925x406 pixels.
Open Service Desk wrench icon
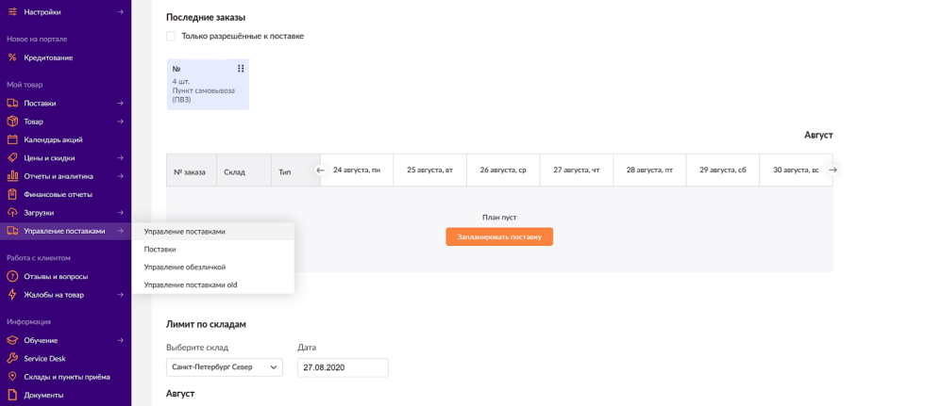(12, 358)
